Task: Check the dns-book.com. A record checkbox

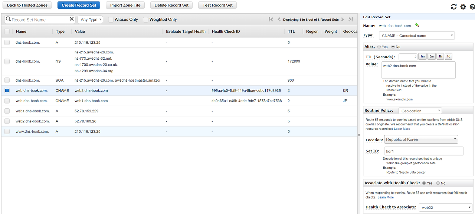Action: [7, 43]
